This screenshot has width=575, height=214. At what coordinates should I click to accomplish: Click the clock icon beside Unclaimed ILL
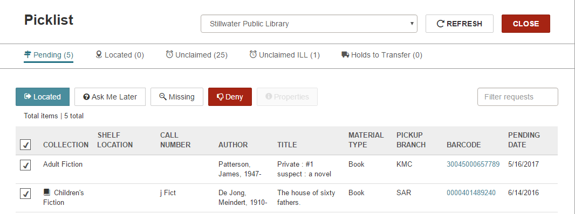coord(253,54)
